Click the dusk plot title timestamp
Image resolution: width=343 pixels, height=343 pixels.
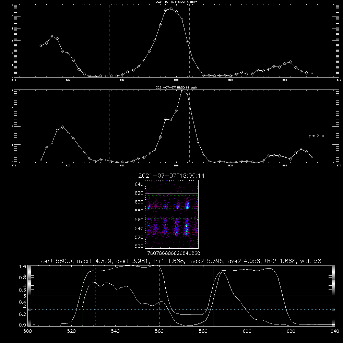tap(172, 87)
